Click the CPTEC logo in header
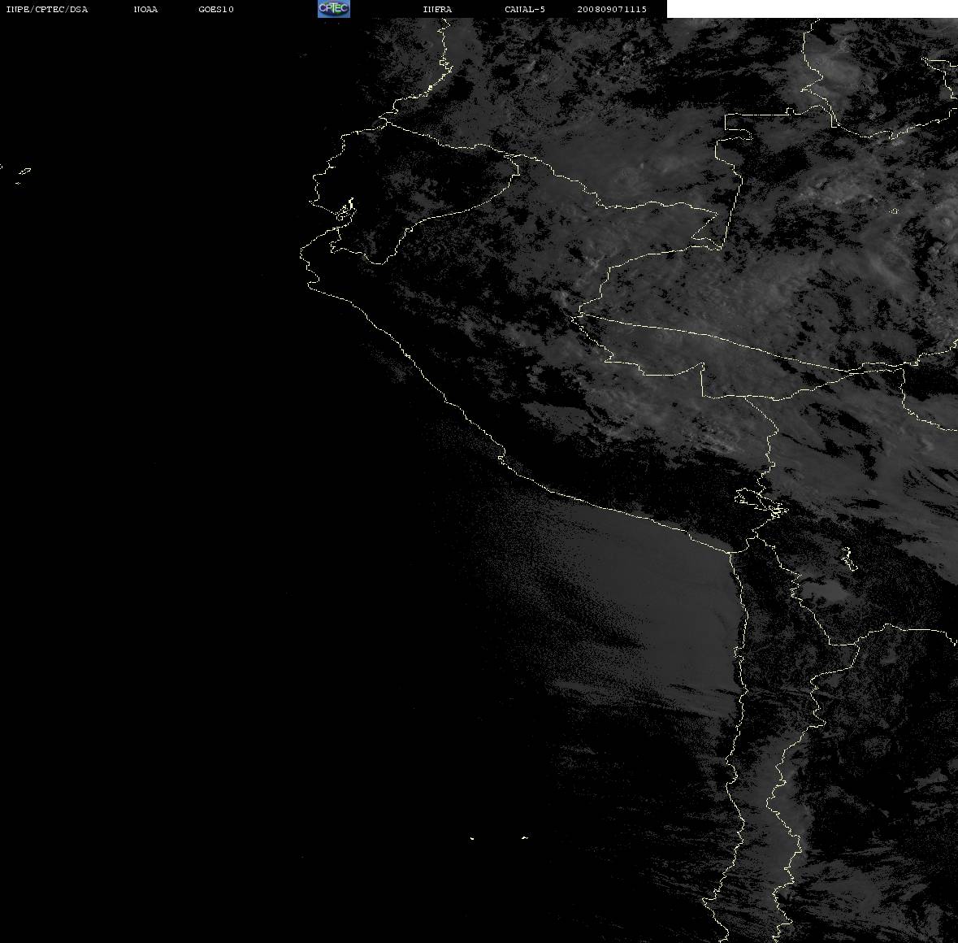 (334, 9)
